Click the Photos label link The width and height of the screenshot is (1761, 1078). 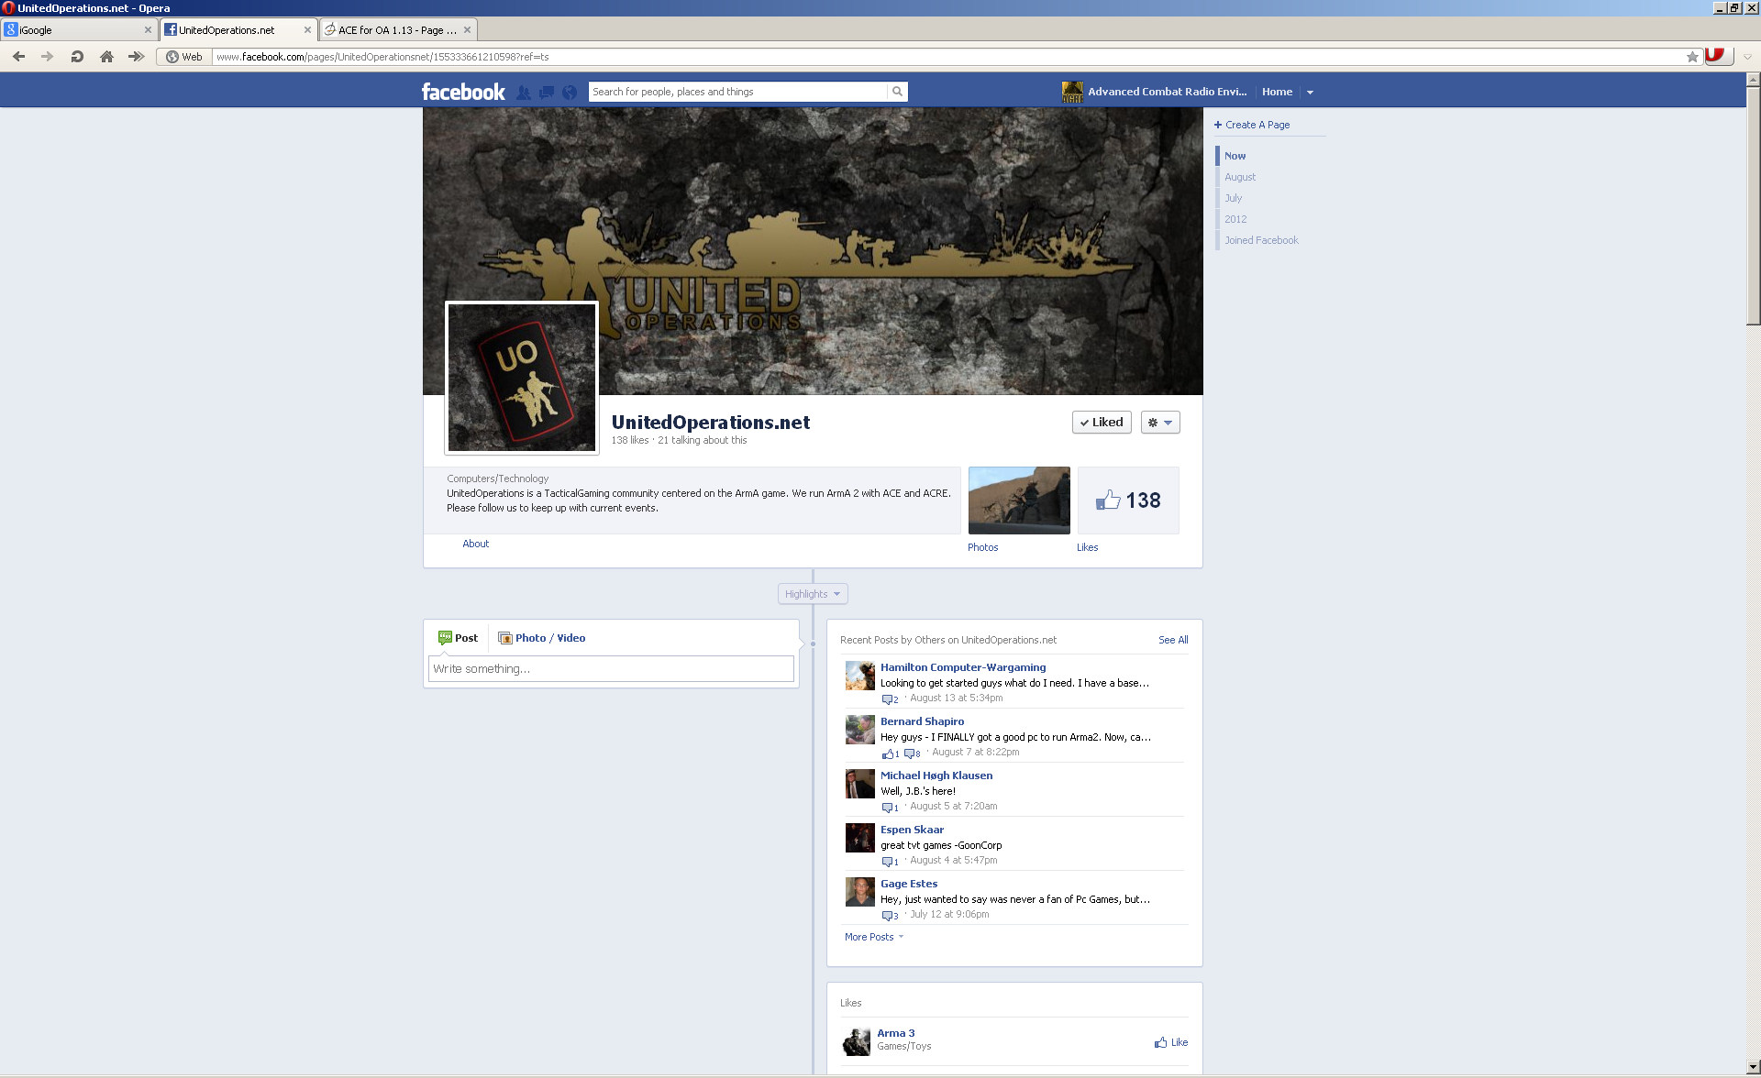point(982,547)
